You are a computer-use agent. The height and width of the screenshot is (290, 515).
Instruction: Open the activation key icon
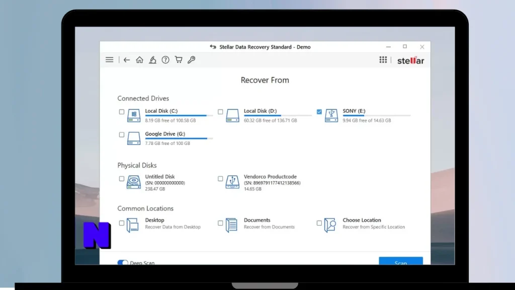pos(192,59)
